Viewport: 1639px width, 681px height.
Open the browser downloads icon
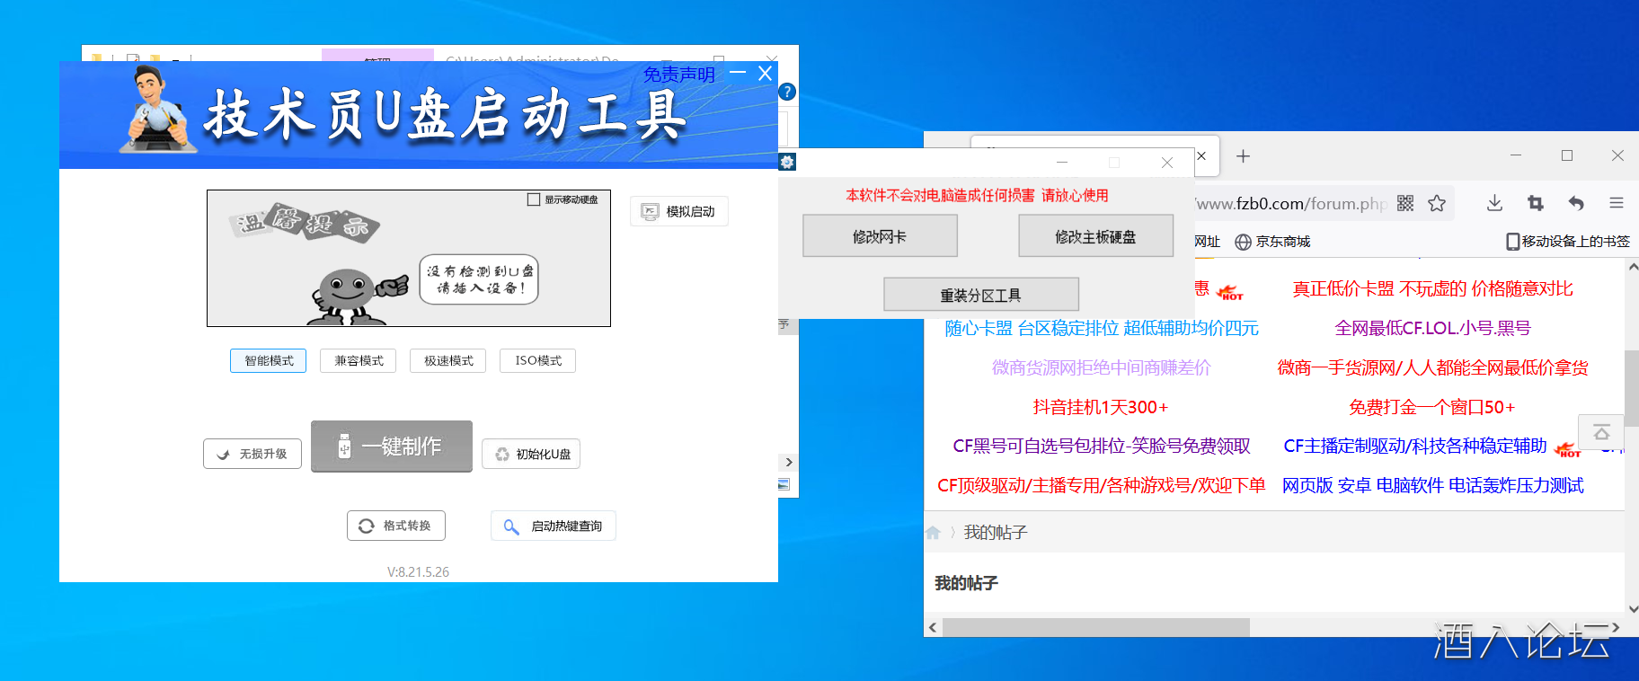pos(1494,203)
